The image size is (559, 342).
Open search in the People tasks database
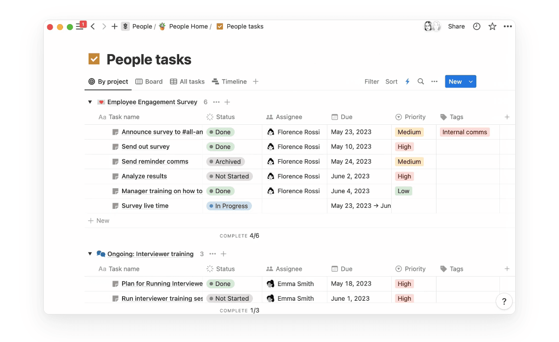click(421, 82)
